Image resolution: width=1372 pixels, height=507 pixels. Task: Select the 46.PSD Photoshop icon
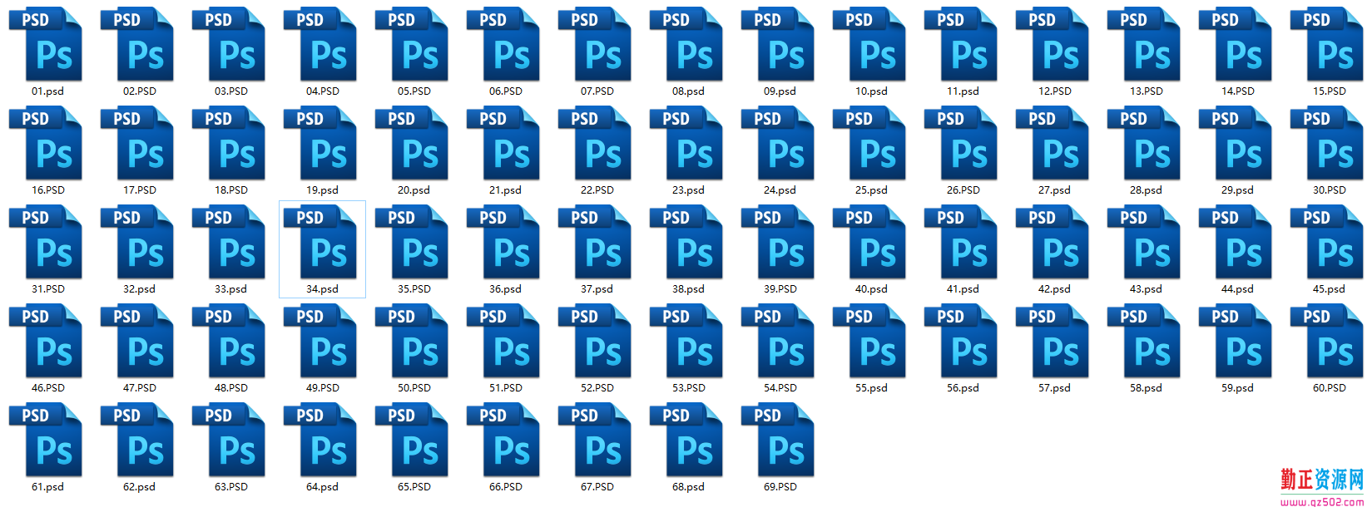(x=46, y=341)
